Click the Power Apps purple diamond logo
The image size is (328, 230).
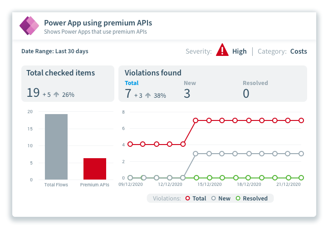click(29, 25)
